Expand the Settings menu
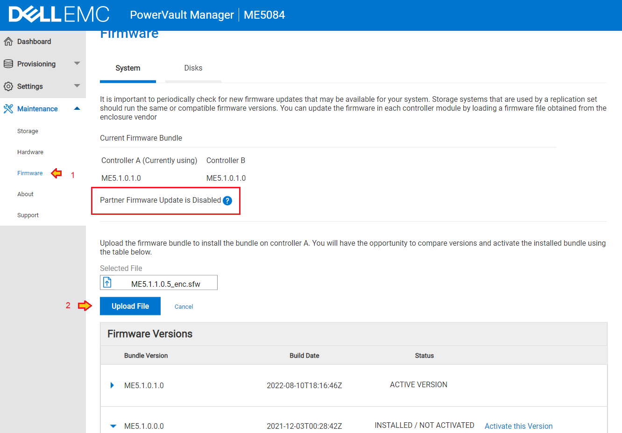Image resolution: width=622 pixels, height=433 pixels. [x=77, y=86]
